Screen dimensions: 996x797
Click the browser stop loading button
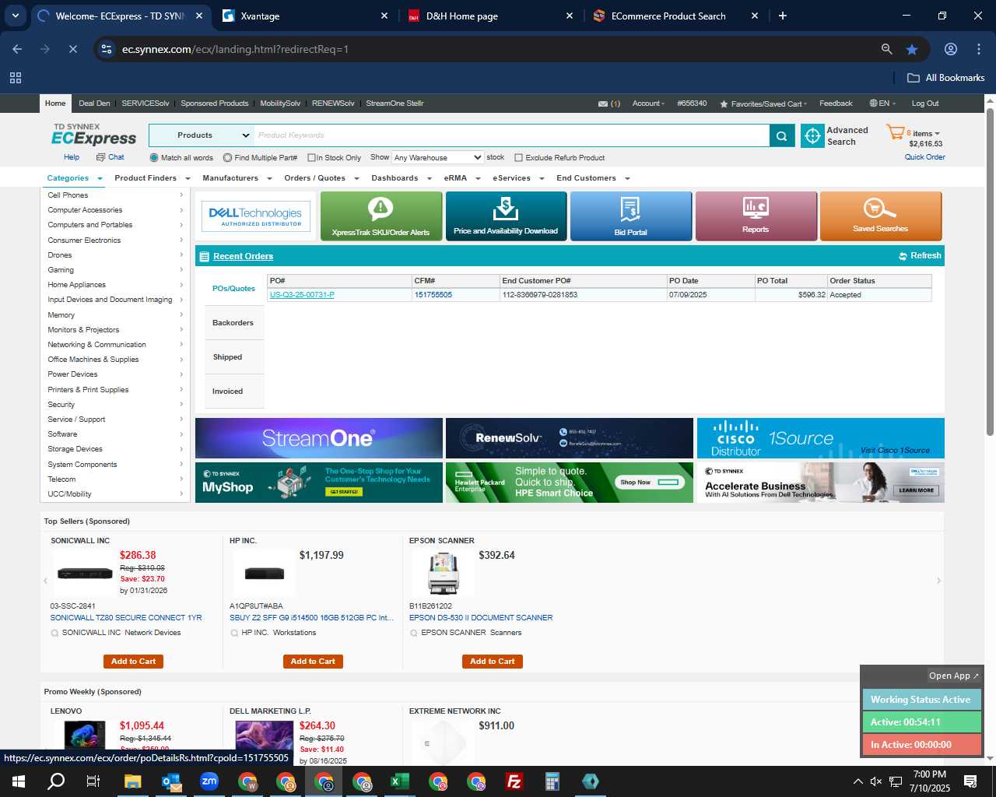click(73, 49)
